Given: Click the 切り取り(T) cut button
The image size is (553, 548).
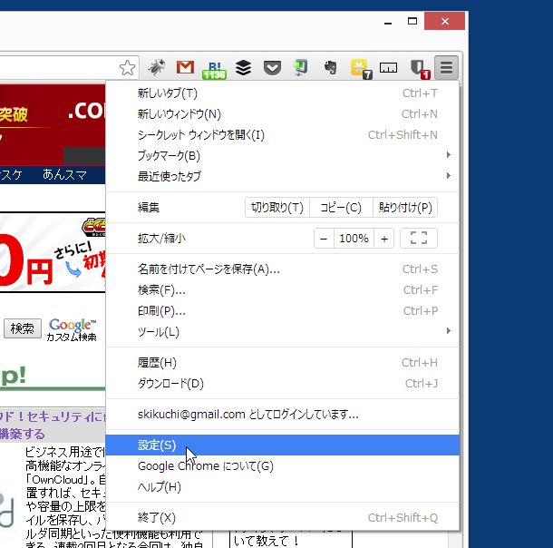Looking at the screenshot, I should [x=277, y=207].
